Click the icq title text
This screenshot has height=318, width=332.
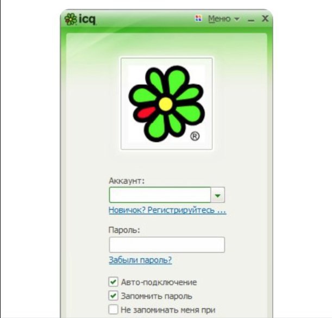coord(87,19)
